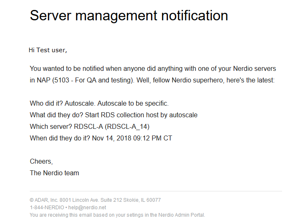Click the ADAR, Inc. address line

[95, 200]
